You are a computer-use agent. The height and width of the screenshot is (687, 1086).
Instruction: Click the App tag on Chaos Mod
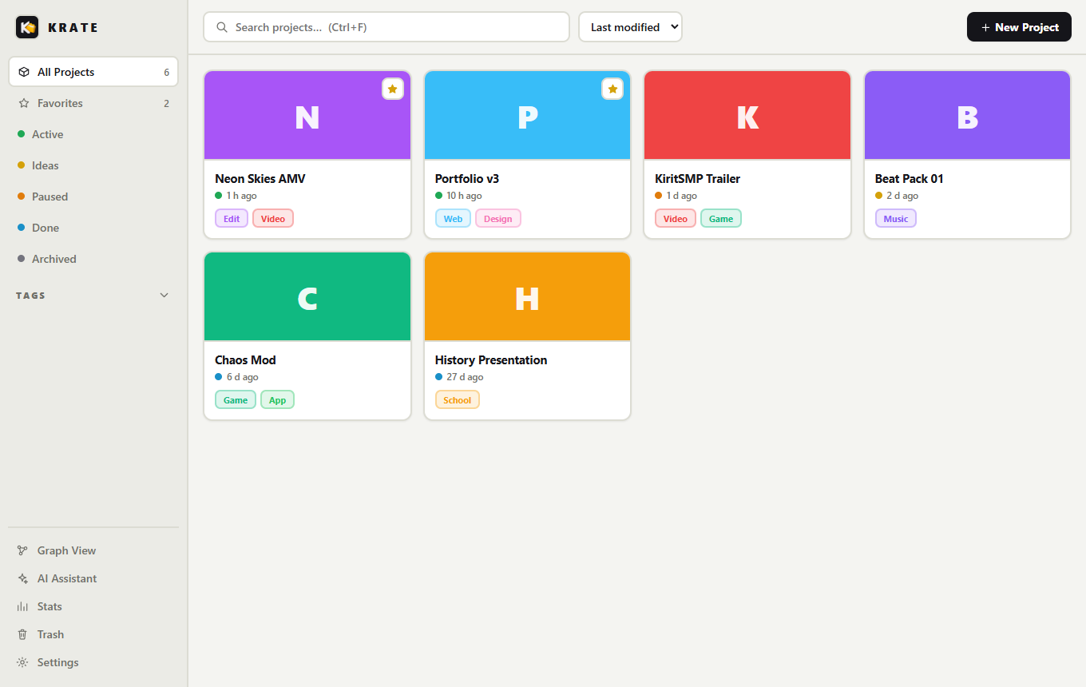[x=278, y=399]
